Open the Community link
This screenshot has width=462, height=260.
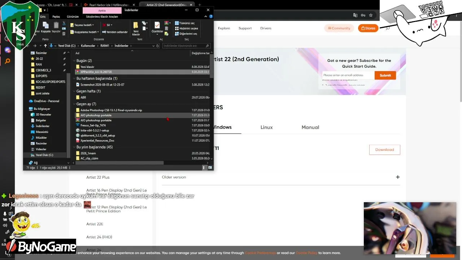(x=339, y=28)
